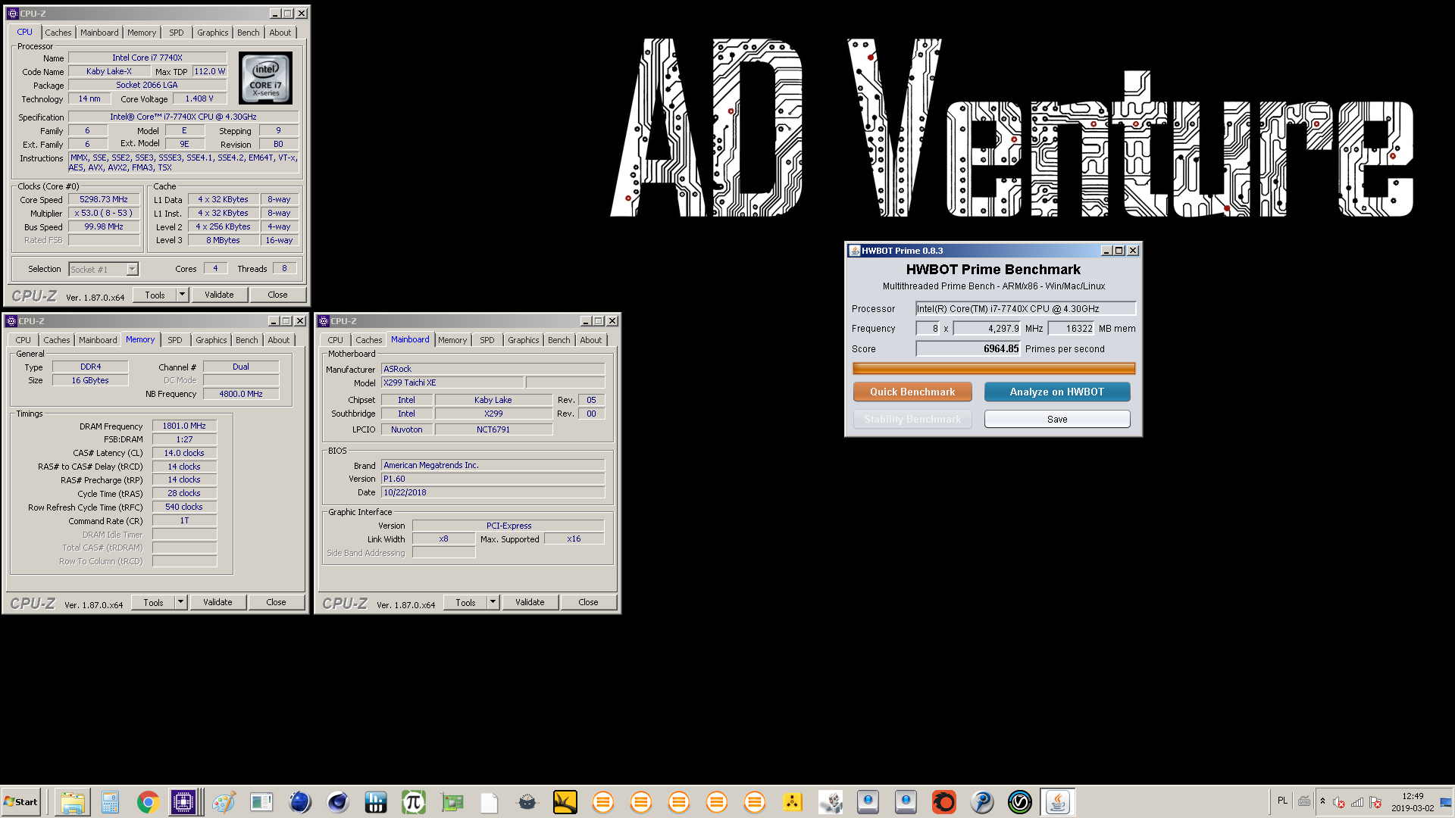Click the Multiplier x 53.0 value
This screenshot has height=818, width=1455.
(104, 213)
